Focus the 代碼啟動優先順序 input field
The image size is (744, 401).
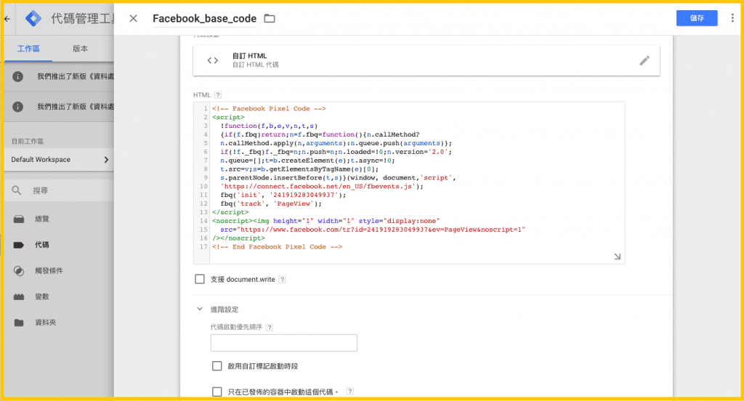(x=284, y=343)
